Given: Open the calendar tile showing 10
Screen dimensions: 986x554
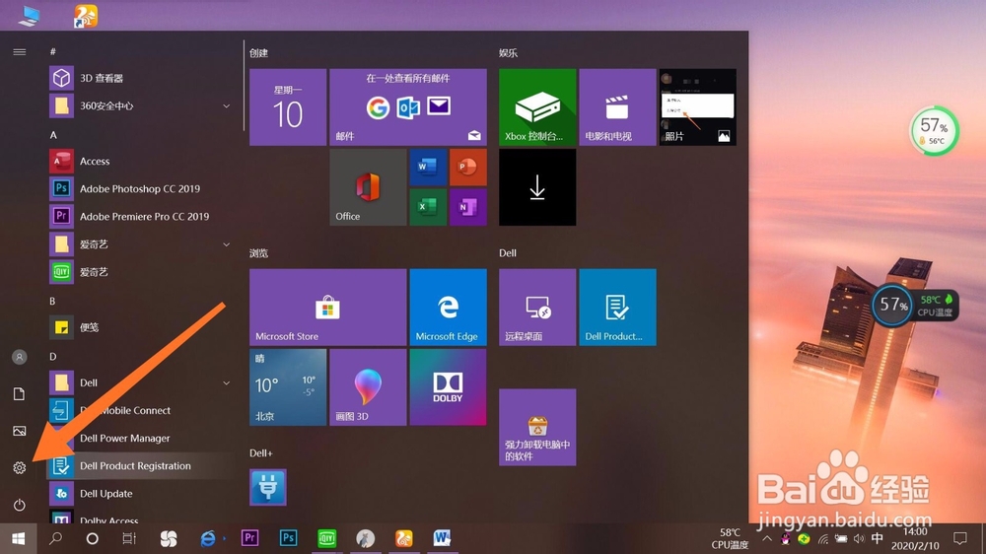Looking at the screenshot, I should tap(288, 106).
